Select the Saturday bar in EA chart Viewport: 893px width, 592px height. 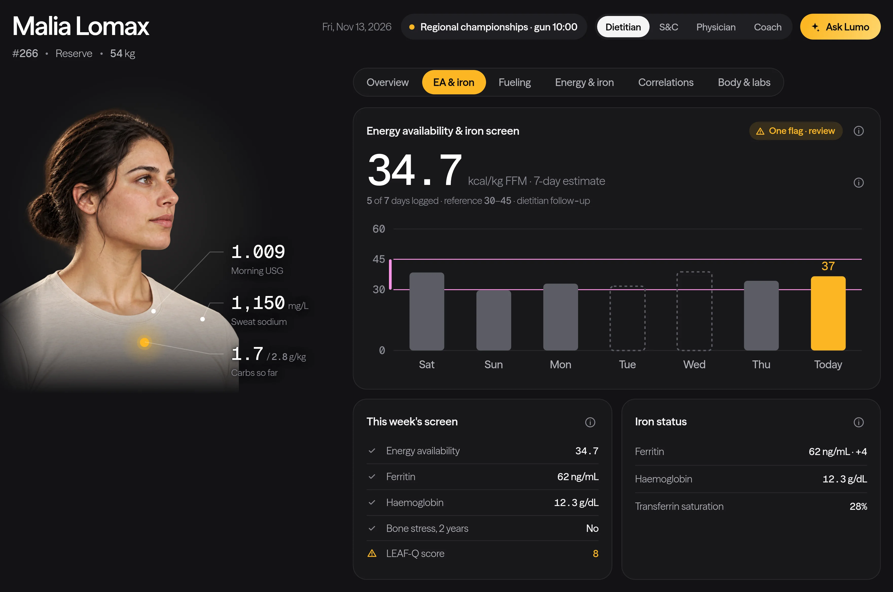pos(426,311)
